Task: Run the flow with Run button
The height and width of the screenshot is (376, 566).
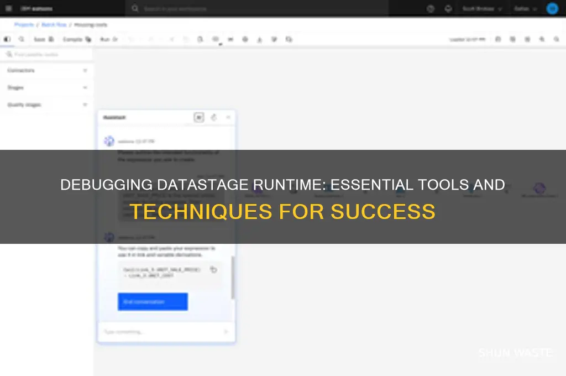Action: coord(109,39)
